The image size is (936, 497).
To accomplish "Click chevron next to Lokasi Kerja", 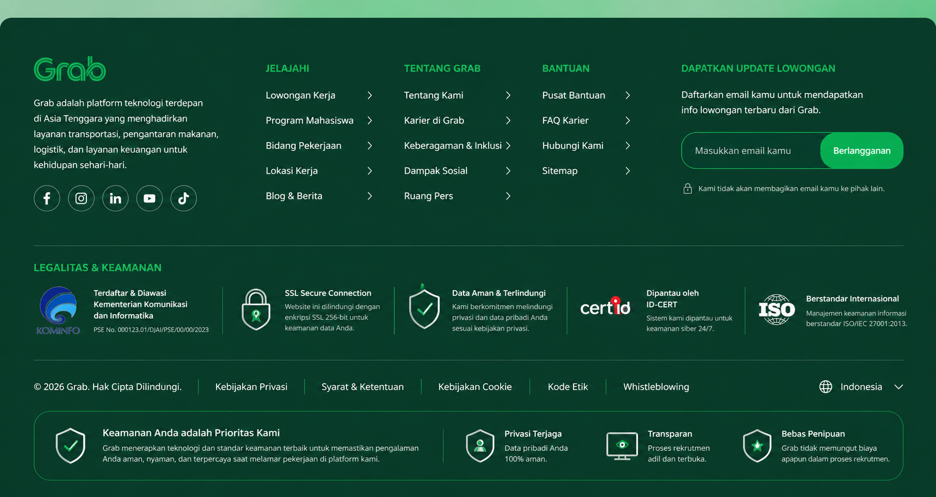I will [x=370, y=171].
